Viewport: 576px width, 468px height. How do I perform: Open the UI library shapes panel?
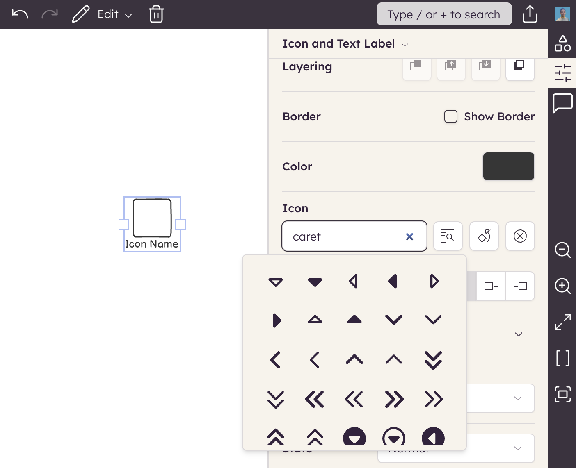562,43
